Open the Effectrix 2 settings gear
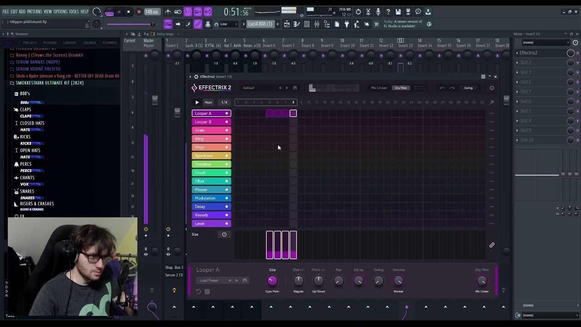 tap(492, 88)
